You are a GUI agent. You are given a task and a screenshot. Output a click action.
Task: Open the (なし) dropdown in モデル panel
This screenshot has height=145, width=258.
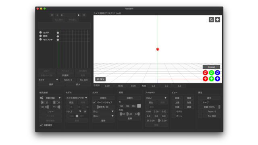(x=74, y=112)
